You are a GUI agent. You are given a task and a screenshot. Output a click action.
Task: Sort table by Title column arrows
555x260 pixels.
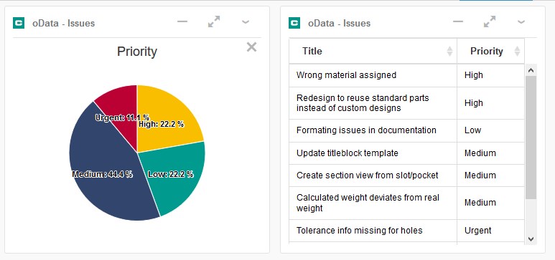(449, 52)
